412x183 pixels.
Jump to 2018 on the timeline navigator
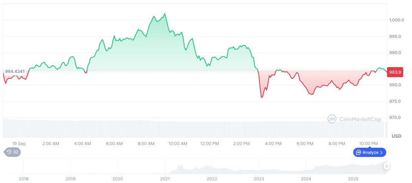point(23,179)
